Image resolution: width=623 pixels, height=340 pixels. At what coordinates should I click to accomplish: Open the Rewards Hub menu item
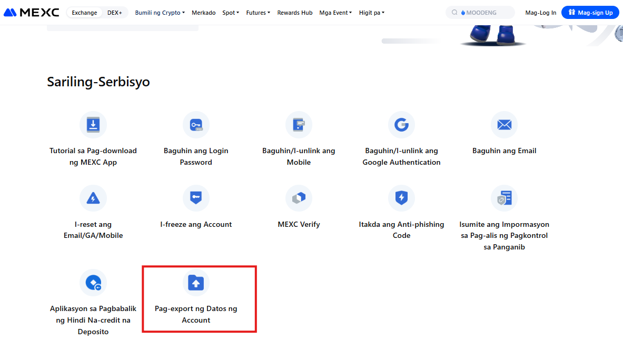[295, 13]
